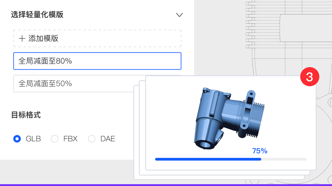332x186 pixels.
Task: Open the lightweight template dropdown
Action: (x=179, y=15)
